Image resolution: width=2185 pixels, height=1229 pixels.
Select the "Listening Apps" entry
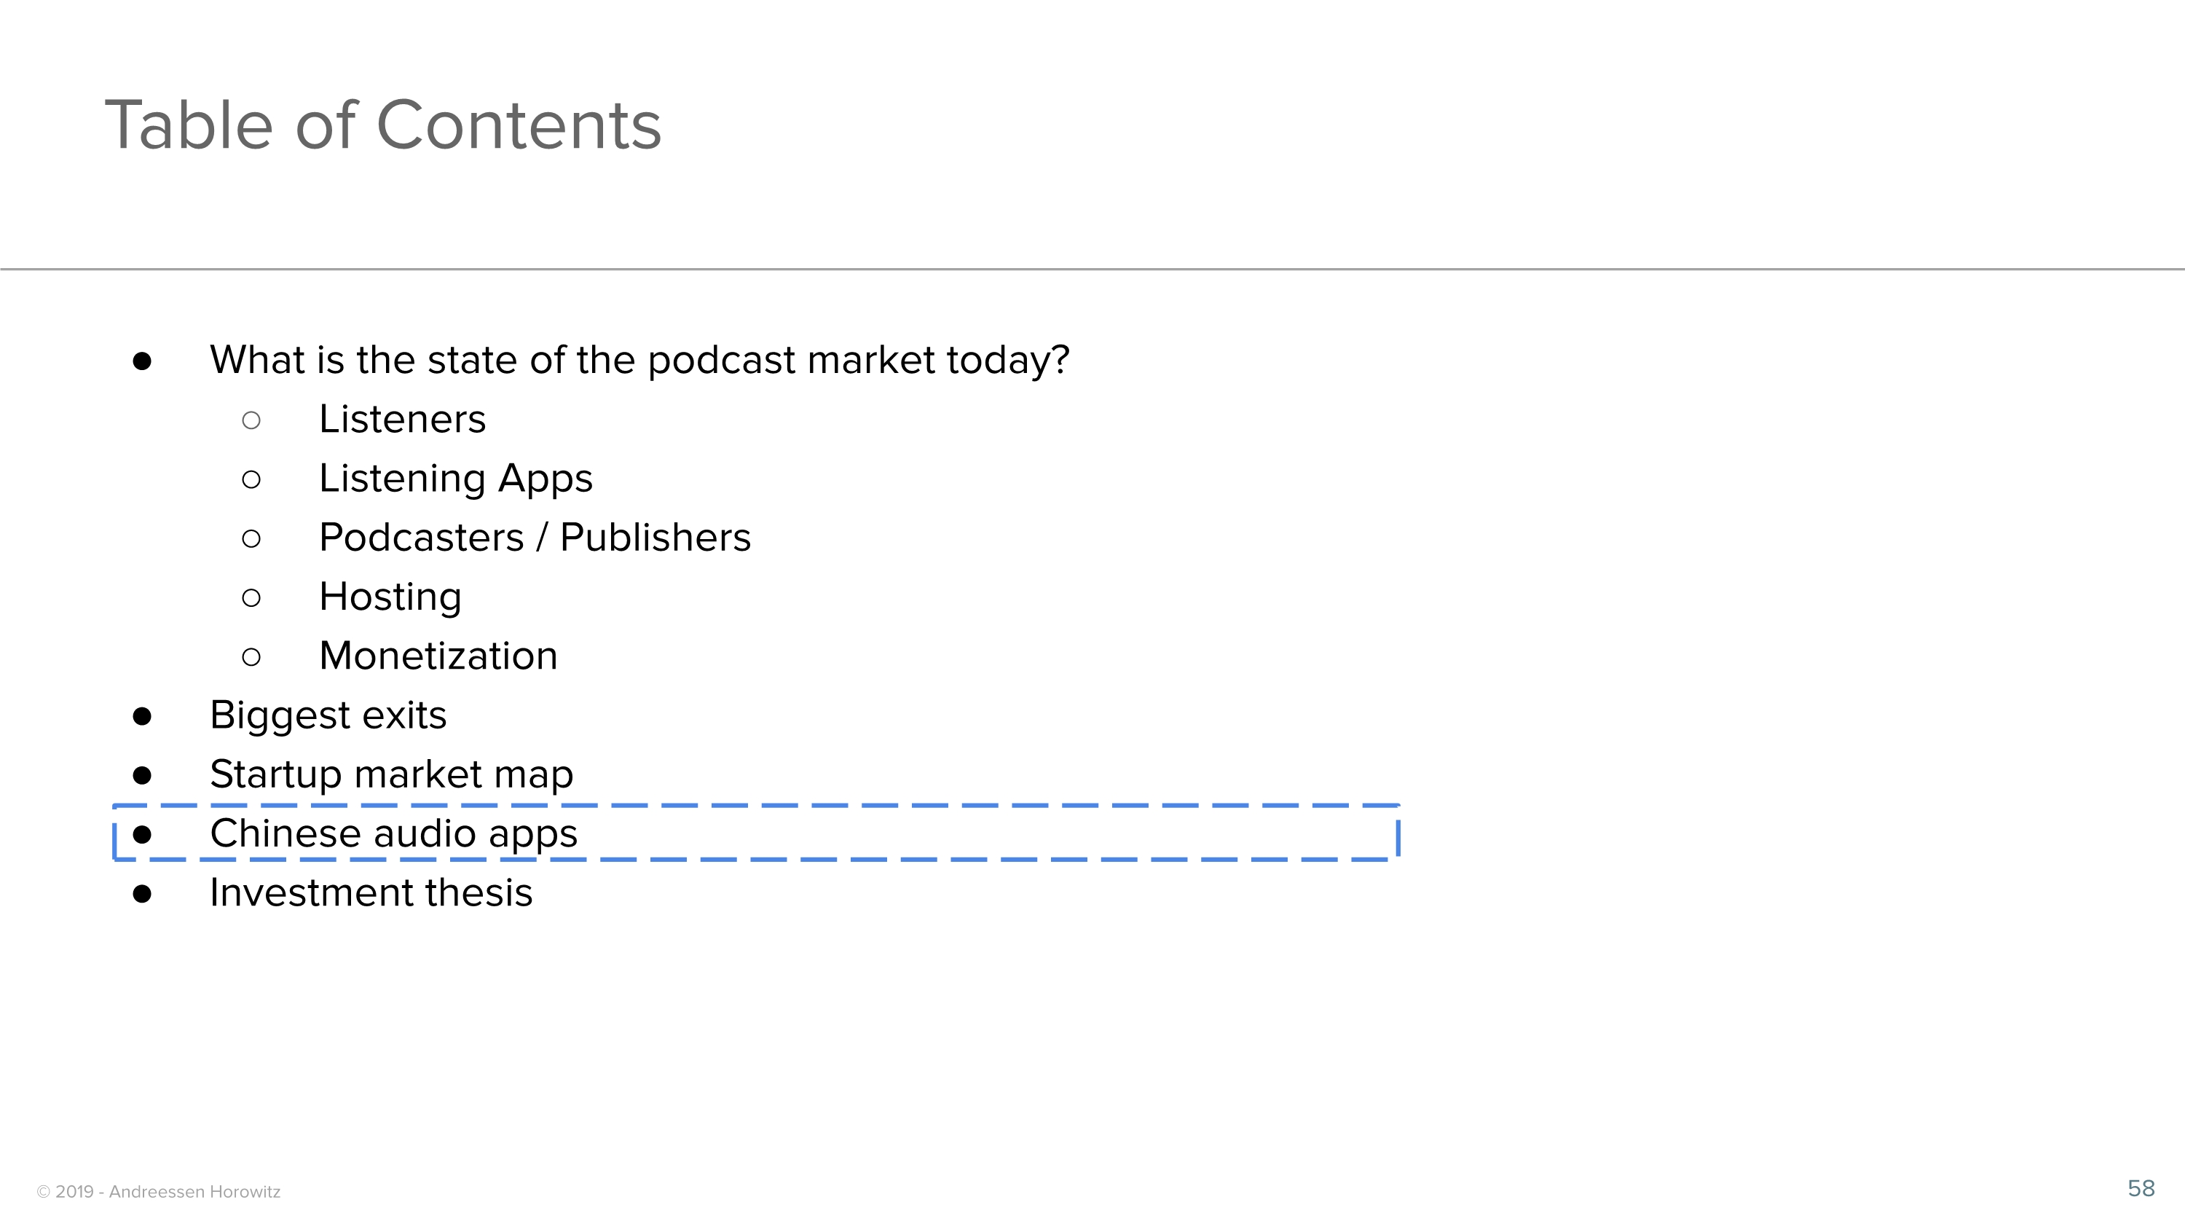click(x=455, y=479)
